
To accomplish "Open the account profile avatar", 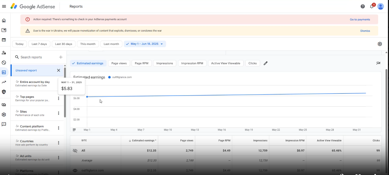I will click(380, 6).
